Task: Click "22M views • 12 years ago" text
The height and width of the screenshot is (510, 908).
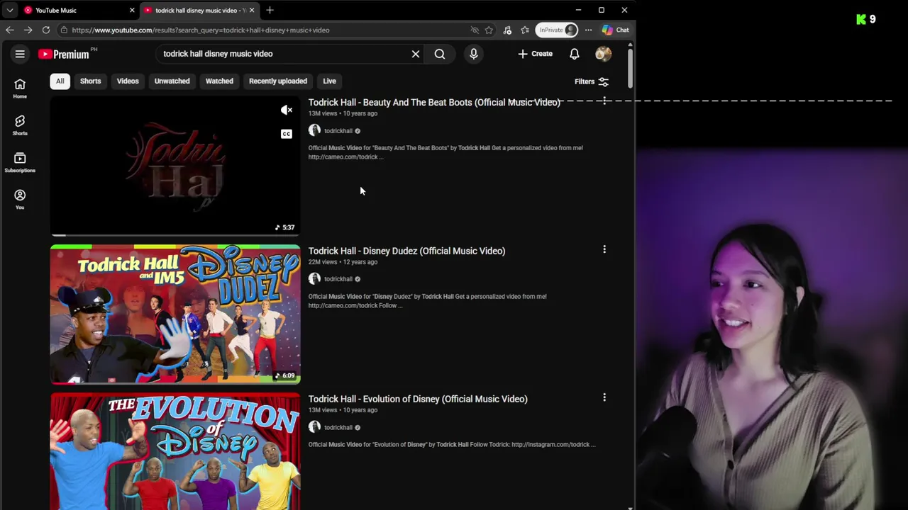Action: (343, 262)
